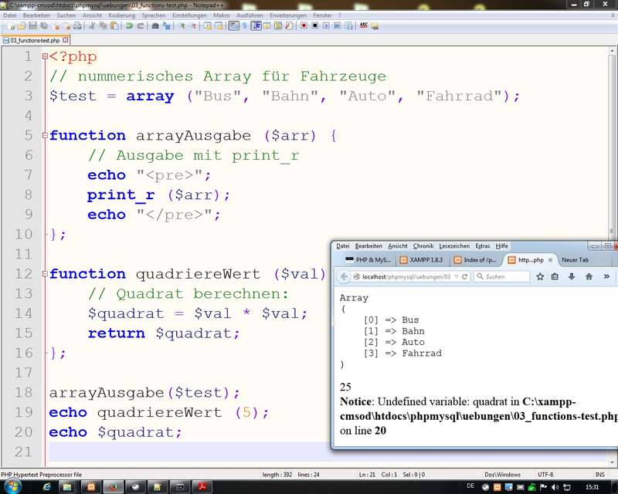Click the Windows Start button

[x=13, y=487]
